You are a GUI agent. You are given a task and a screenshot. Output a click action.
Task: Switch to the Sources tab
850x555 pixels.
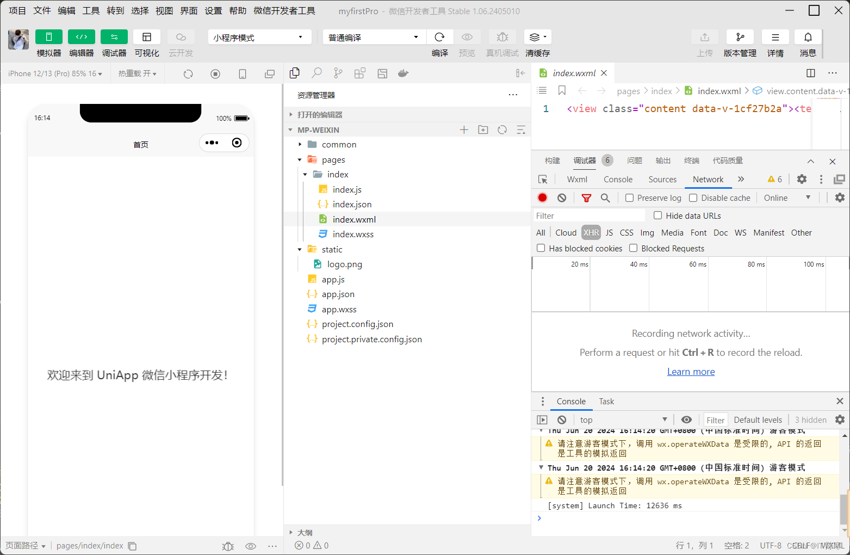pyautogui.click(x=662, y=180)
